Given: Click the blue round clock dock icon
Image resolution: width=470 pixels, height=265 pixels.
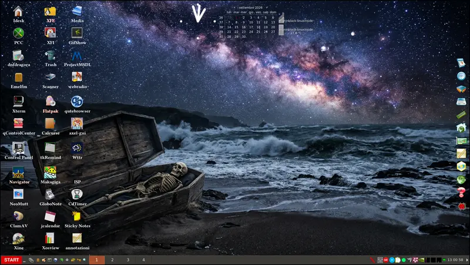Looking at the screenshot, I should [461, 76].
